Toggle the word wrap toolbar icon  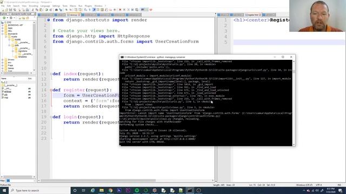coord(85,10)
